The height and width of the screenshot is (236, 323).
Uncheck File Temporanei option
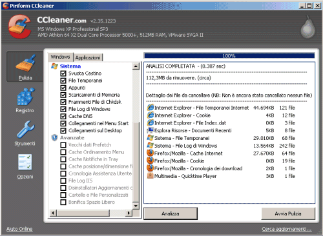pyautogui.click(x=63, y=81)
